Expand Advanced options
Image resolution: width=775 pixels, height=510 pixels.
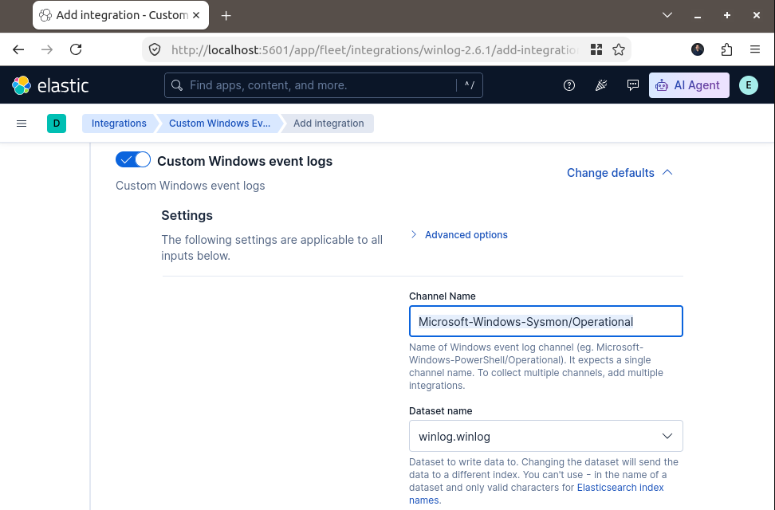point(459,235)
